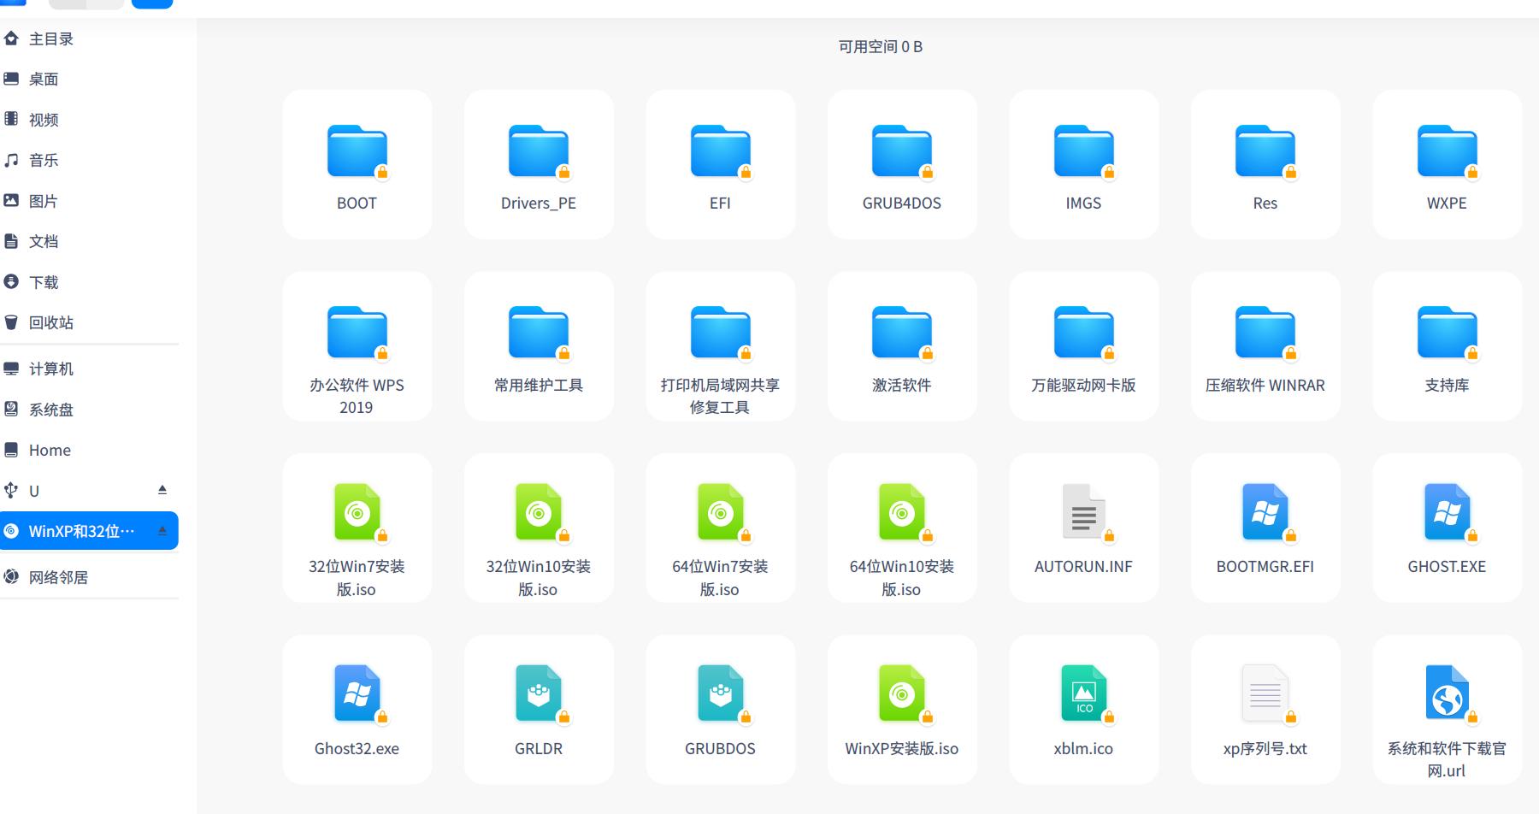Select the xp序列号.txt file
The image size is (1539, 814).
tap(1265, 710)
